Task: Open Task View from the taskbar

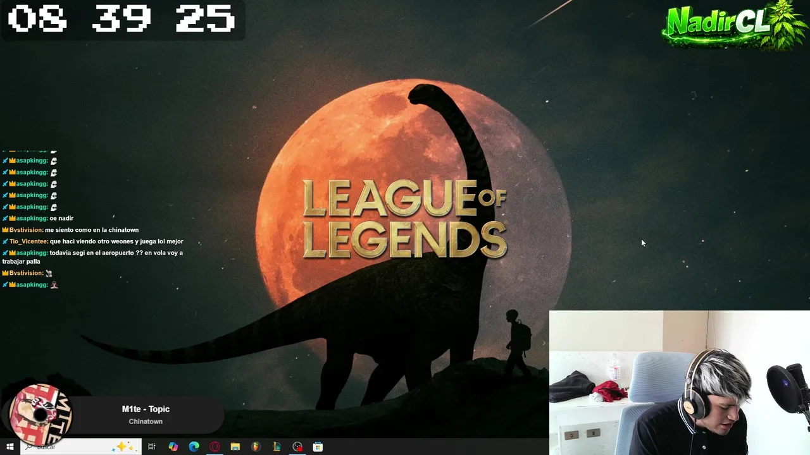Action: tap(152, 447)
